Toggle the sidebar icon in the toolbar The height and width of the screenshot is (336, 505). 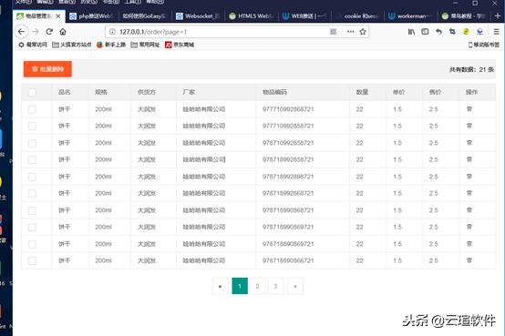pyautogui.click(x=425, y=32)
